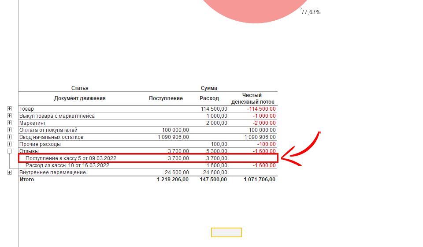Screen dimensions: 423x247
Task: Click the empty yellow-bordered button
Action: tap(226, 232)
